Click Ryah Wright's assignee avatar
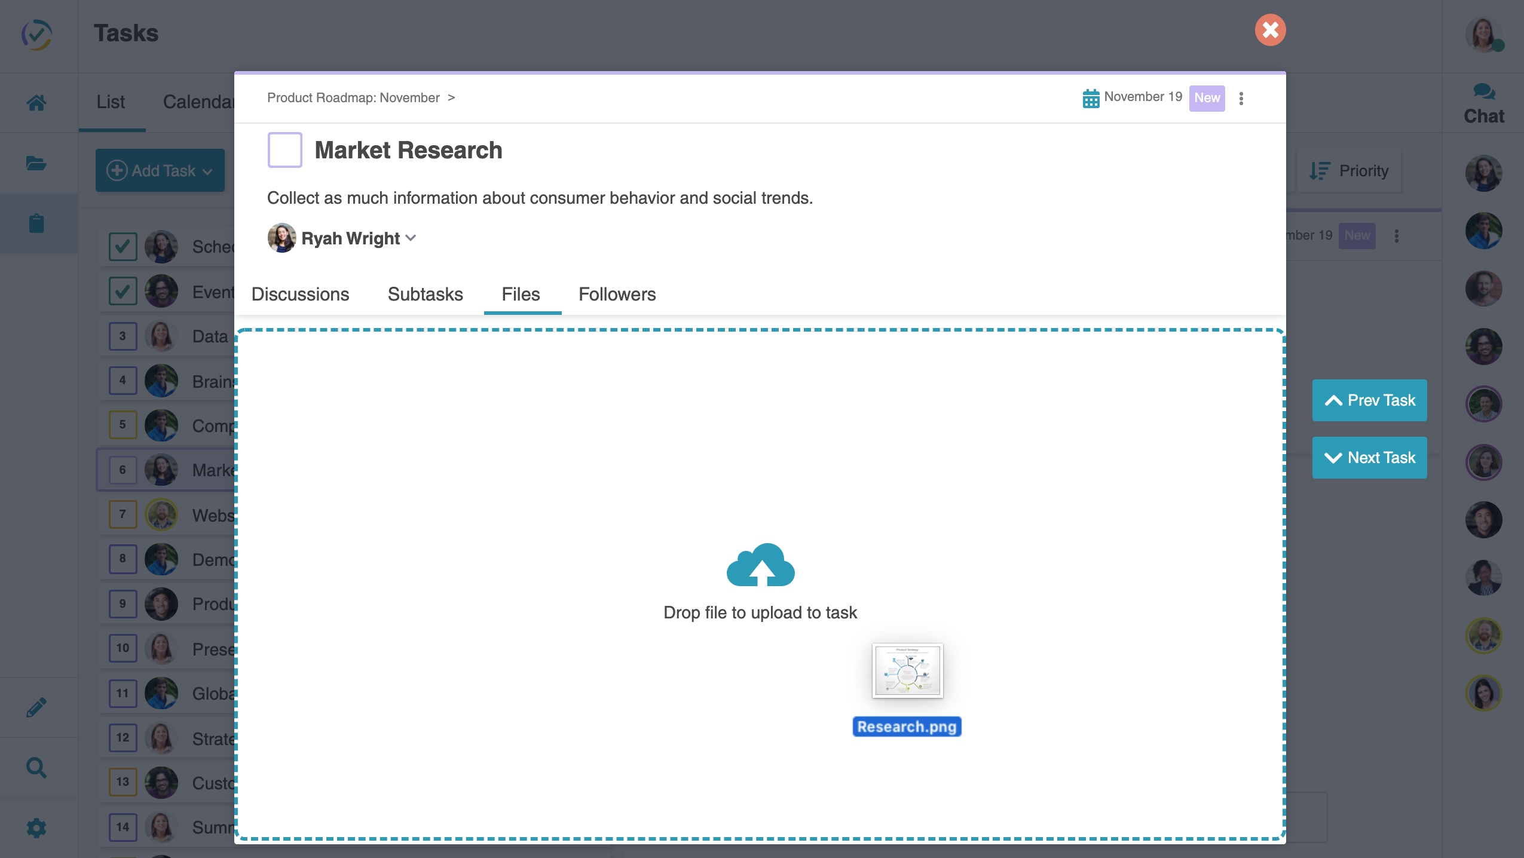1524x858 pixels. (281, 238)
